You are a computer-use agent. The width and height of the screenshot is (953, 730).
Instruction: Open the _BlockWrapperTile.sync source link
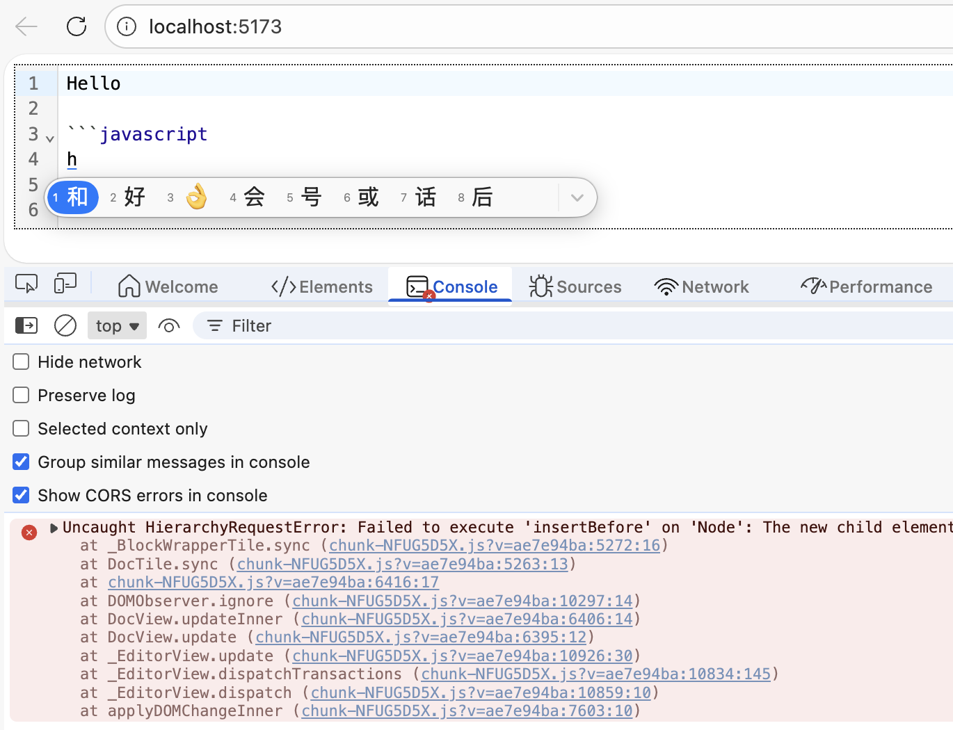pos(494,546)
